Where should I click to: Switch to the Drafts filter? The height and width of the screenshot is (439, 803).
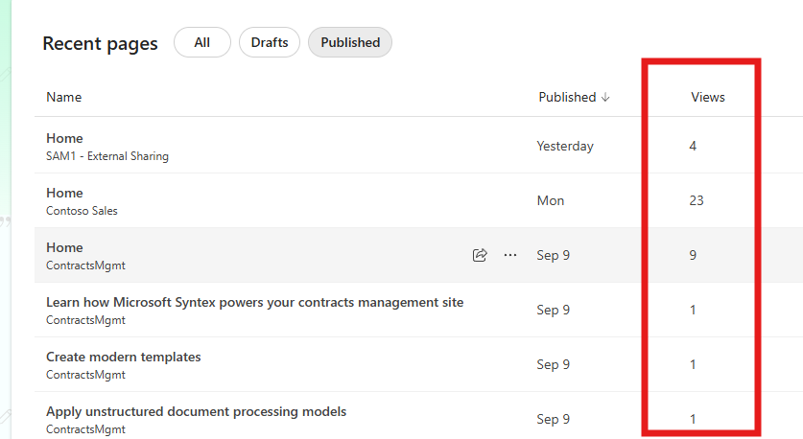[270, 42]
